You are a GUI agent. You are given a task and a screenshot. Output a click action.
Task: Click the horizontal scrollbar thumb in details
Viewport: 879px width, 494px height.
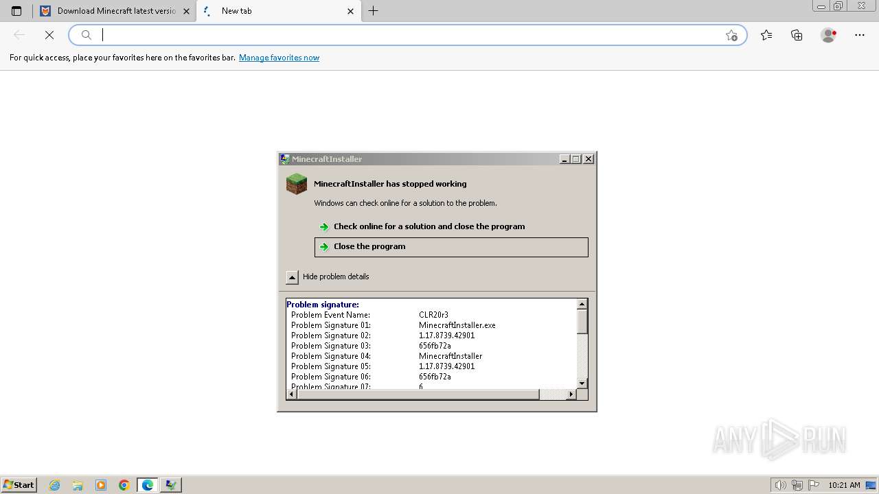(418, 395)
